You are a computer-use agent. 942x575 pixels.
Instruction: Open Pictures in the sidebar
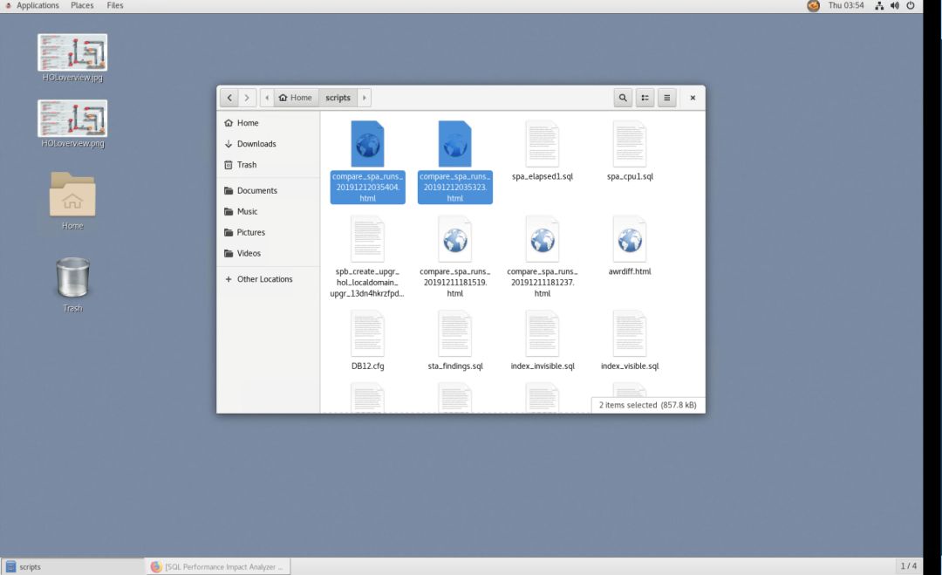(268, 232)
